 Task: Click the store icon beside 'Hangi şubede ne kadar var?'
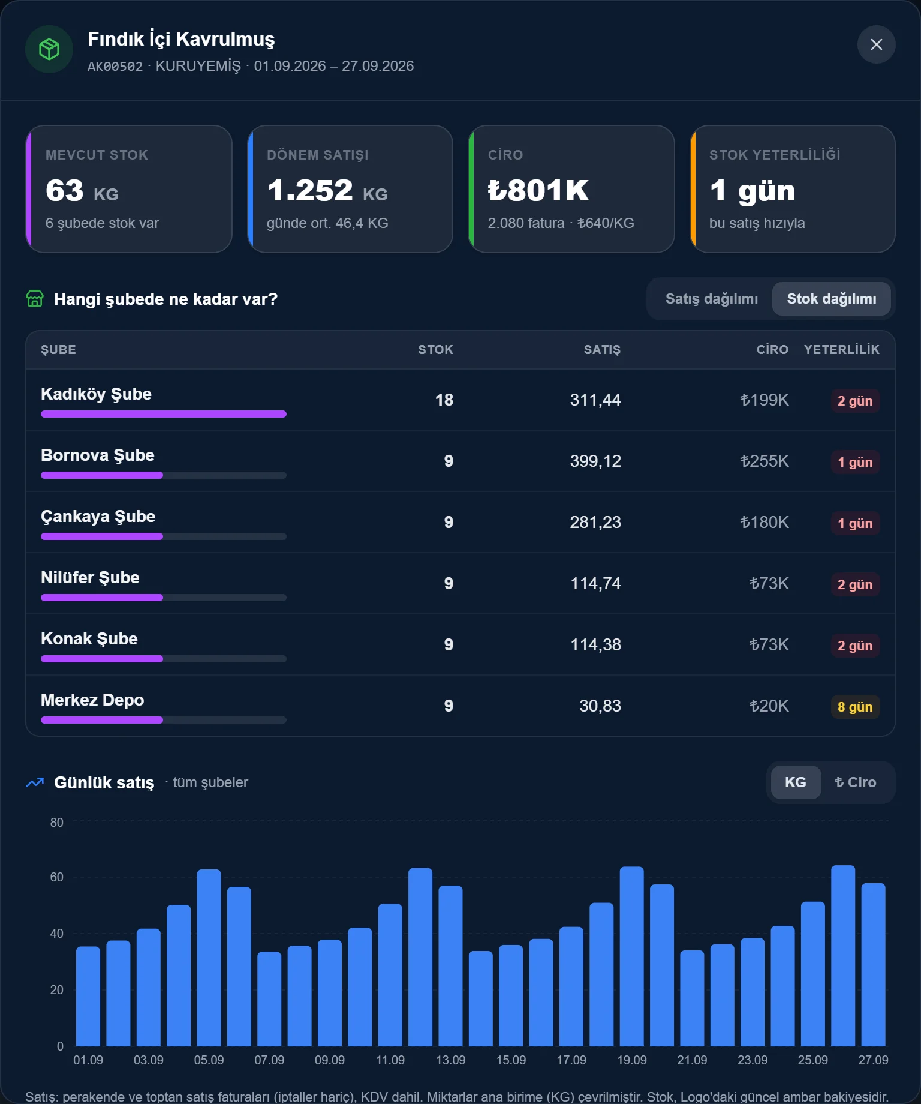pos(35,299)
